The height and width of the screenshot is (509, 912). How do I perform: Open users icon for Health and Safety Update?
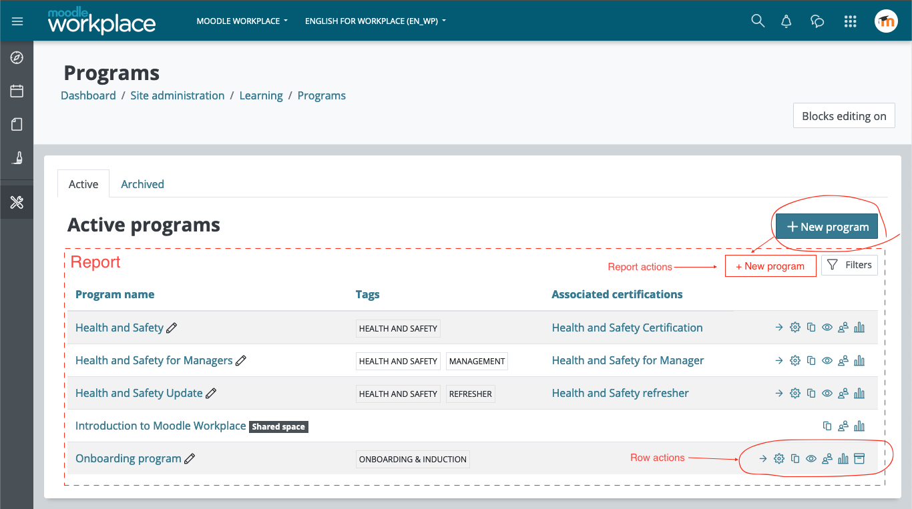(x=843, y=393)
